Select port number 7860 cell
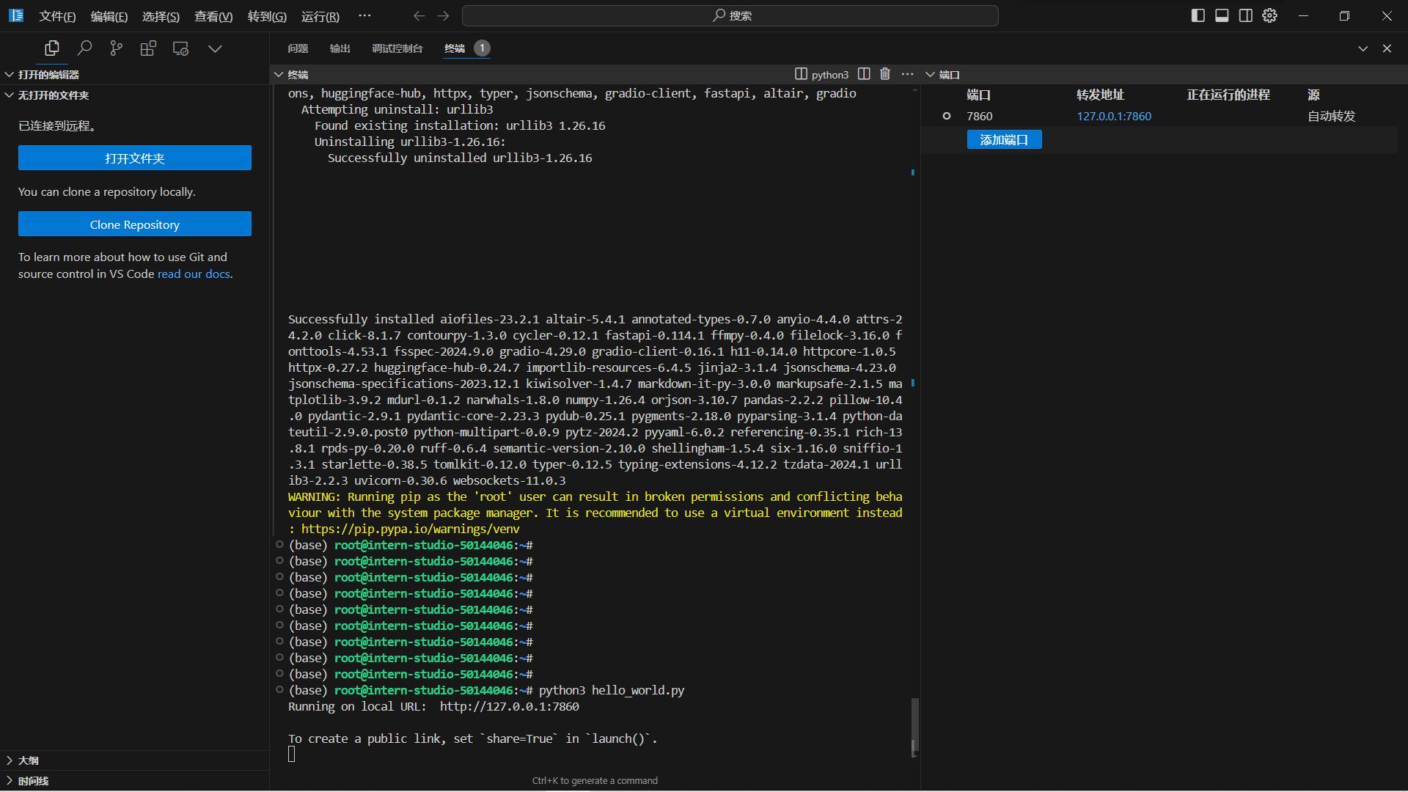The image size is (1408, 792). [980, 116]
